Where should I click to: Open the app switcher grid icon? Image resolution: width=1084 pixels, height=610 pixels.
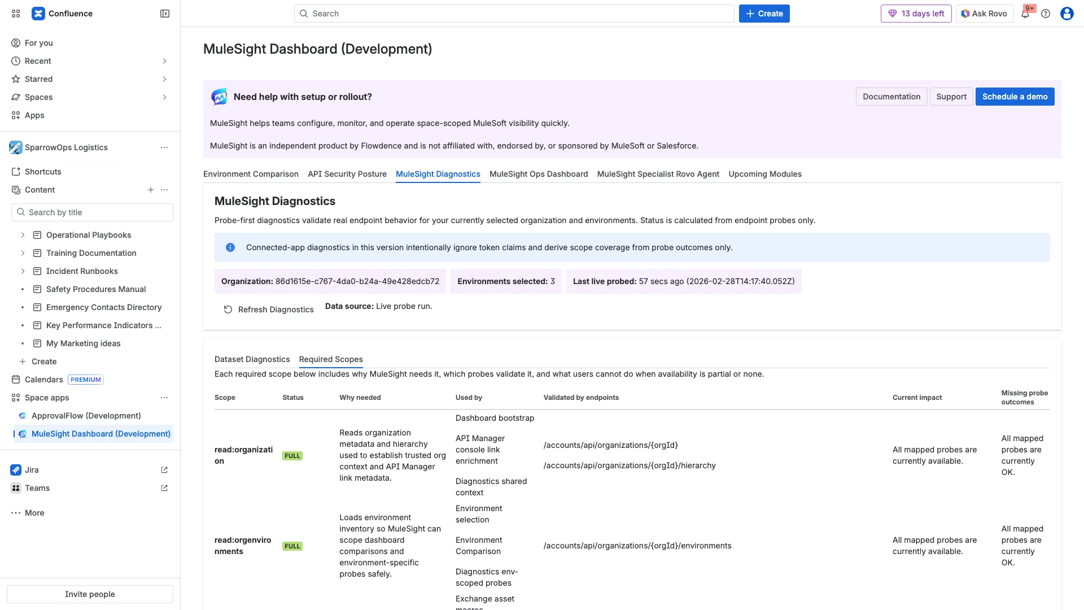pyautogui.click(x=16, y=14)
